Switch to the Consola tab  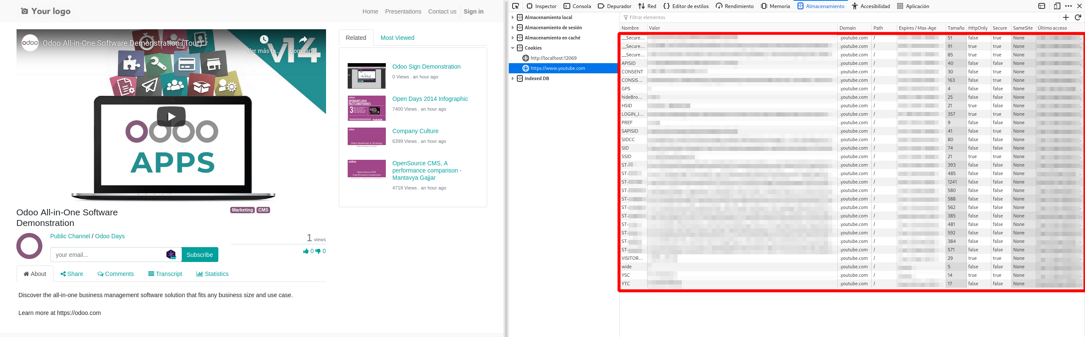pos(577,6)
